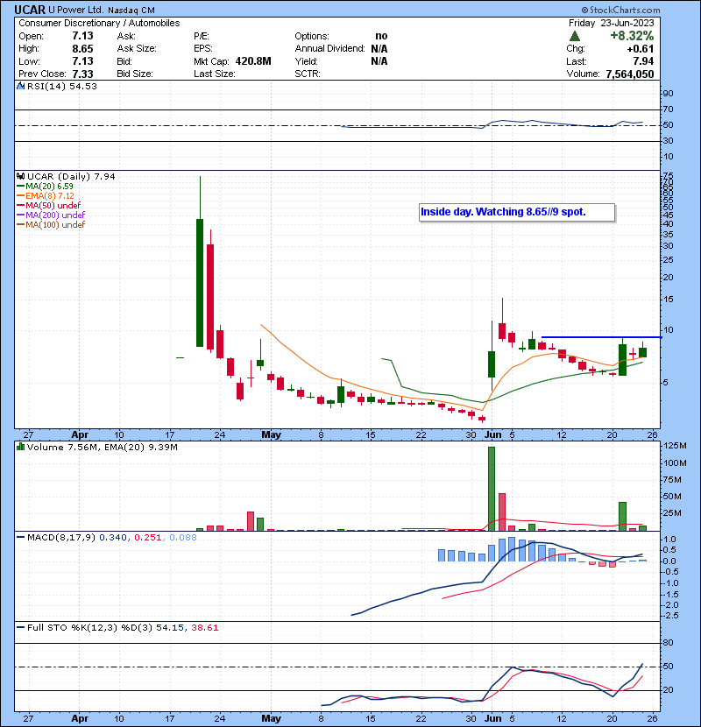The height and width of the screenshot is (727, 701).
Task: Click the Nasdaq CM exchange label
Action: click(131, 11)
